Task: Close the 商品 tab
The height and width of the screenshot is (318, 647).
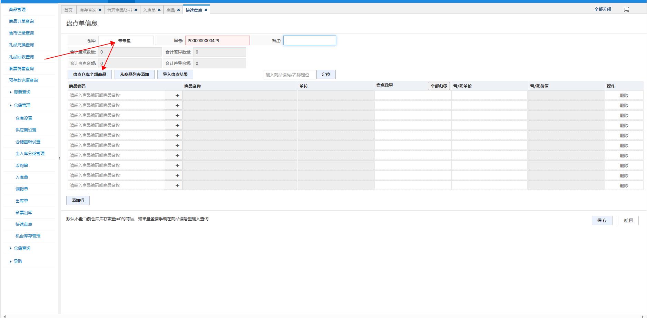Action: (x=178, y=10)
